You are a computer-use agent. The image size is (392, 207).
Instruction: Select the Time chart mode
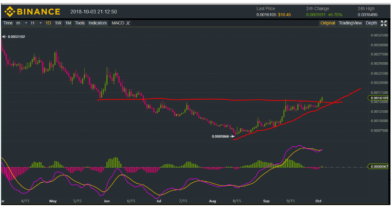[8, 23]
